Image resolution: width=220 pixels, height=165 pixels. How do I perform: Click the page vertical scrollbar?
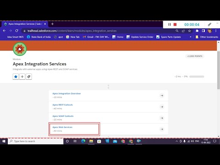(x=219, y=70)
